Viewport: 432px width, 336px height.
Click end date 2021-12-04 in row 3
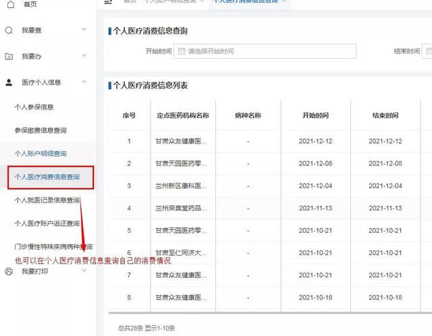(385, 186)
